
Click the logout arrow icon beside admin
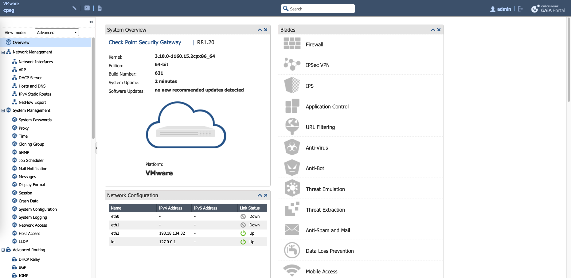point(520,9)
